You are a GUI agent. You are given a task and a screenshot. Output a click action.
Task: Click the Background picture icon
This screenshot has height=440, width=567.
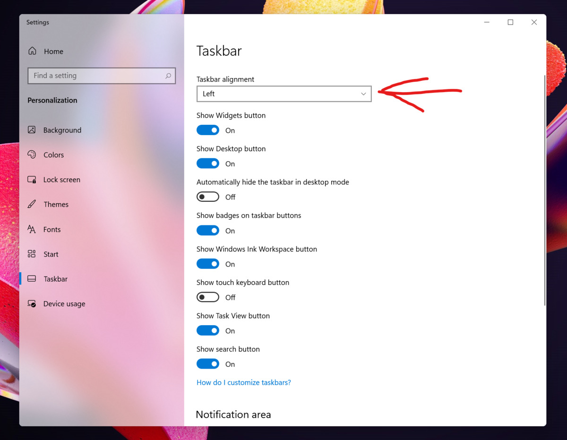[32, 130]
